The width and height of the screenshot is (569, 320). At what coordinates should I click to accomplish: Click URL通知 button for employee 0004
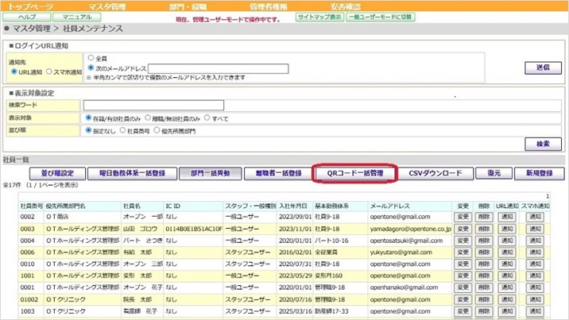click(x=507, y=241)
